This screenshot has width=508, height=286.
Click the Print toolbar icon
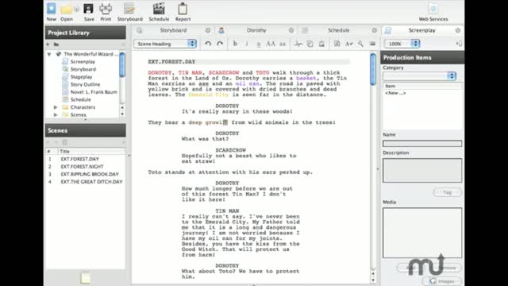[106, 9]
